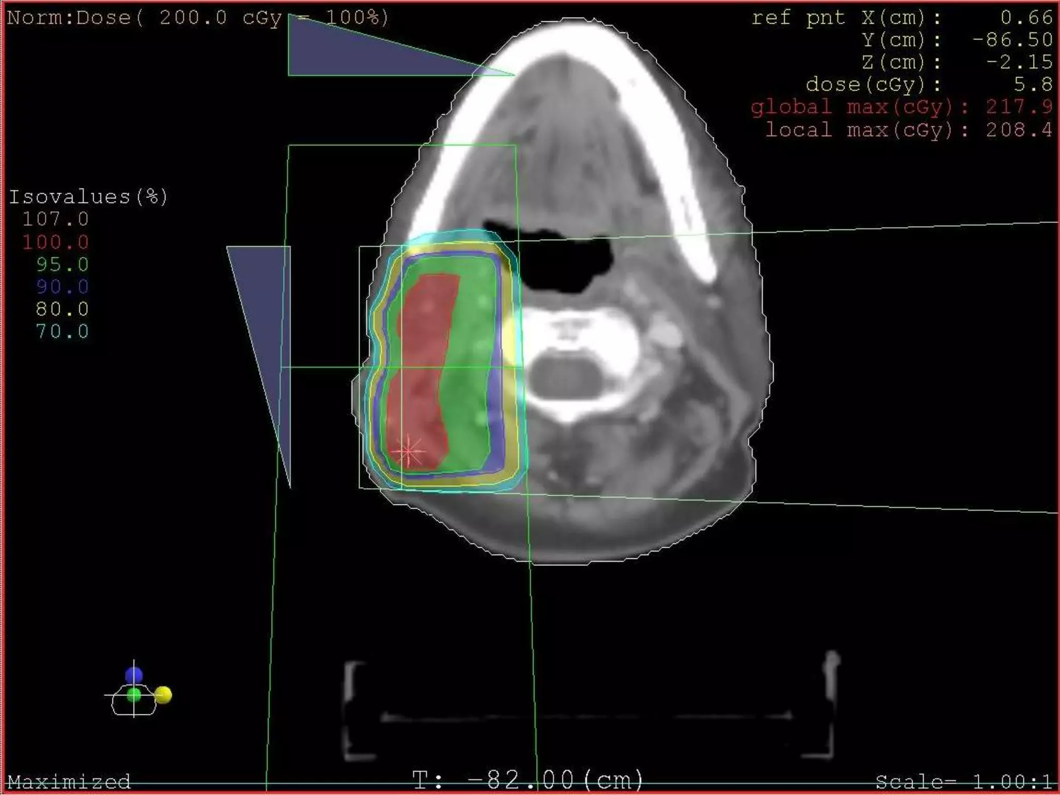Select the 107.0 isovalue label
The image size is (1060, 795).
(55, 219)
